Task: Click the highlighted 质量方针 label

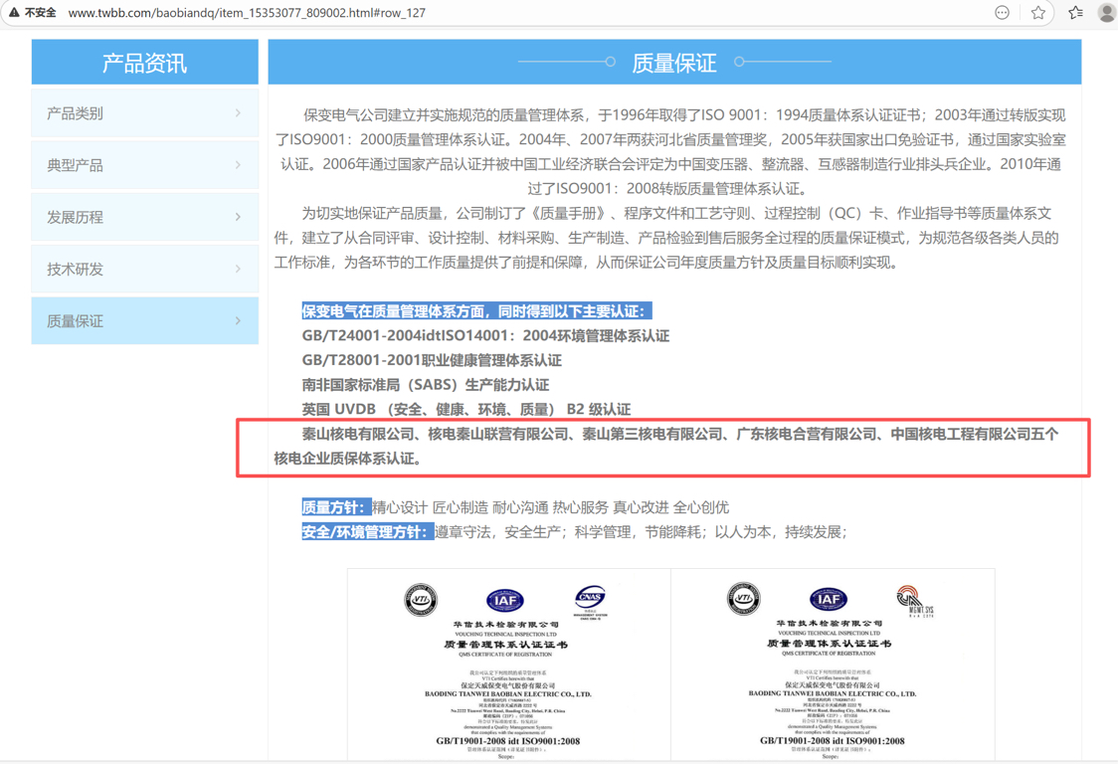Action: point(336,507)
